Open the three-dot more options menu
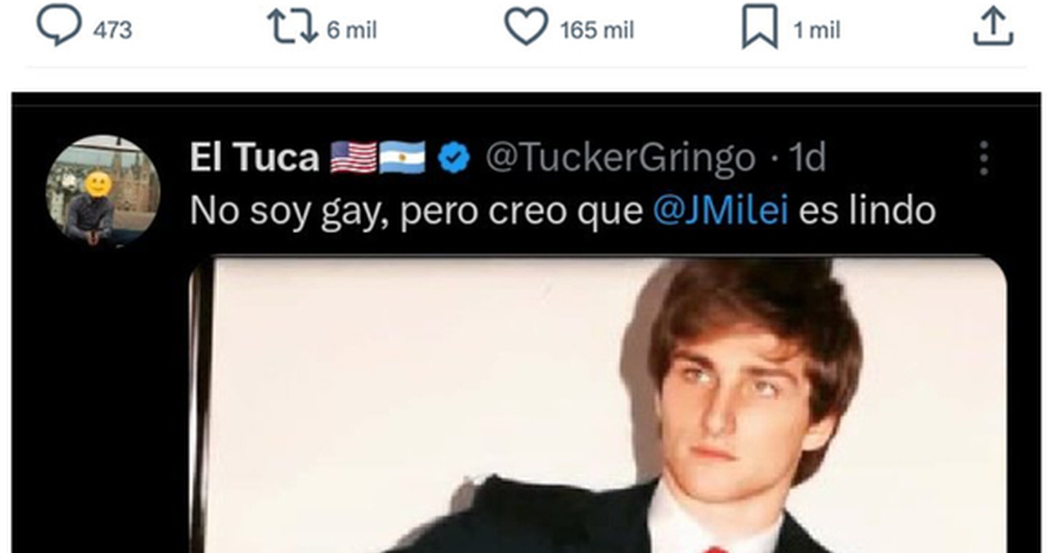Viewport: 1057px width, 553px height. pos(984,158)
